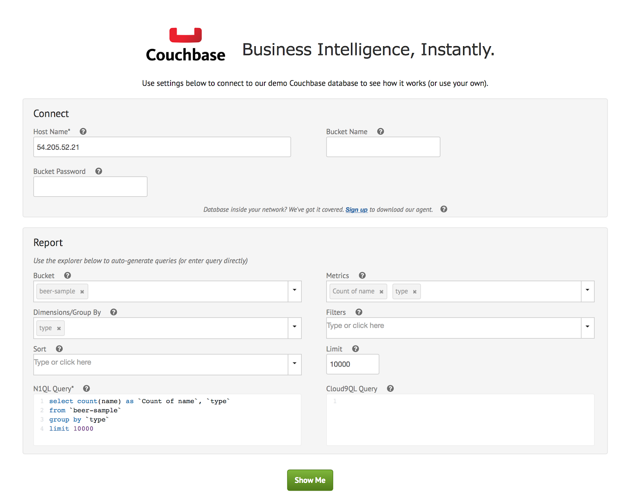
Task: Focus the Bucket Name input field
Action: (383, 147)
